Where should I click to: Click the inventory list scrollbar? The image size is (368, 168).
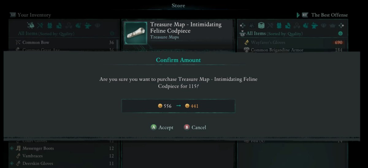117,46
